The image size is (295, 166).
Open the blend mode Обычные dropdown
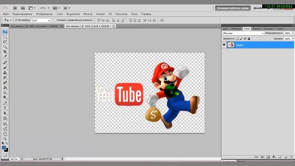243,33
